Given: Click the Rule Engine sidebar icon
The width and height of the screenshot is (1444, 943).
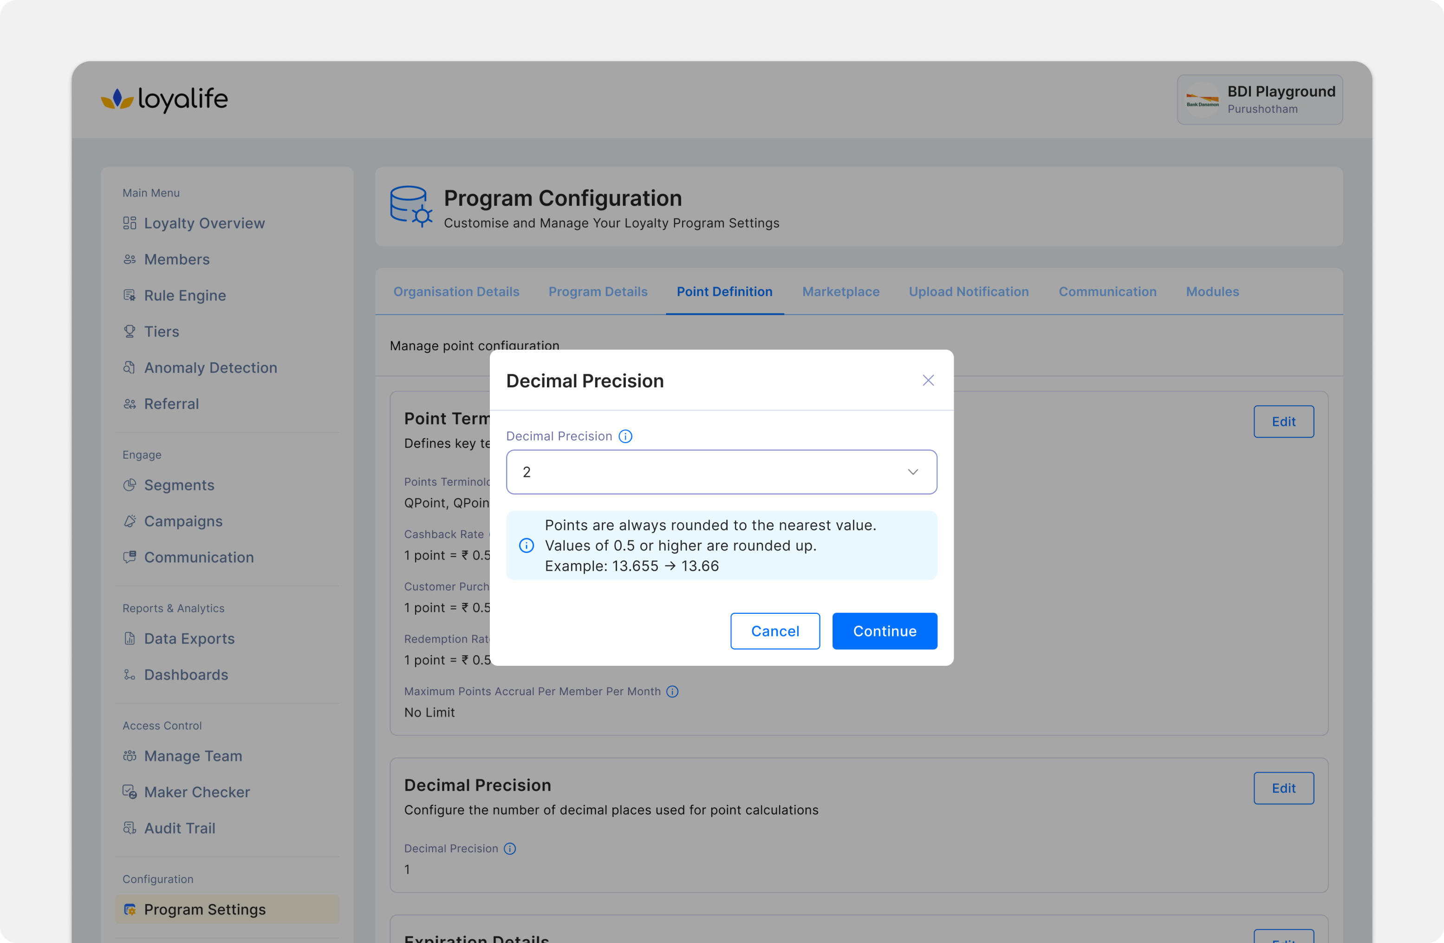Looking at the screenshot, I should [129, 295].
